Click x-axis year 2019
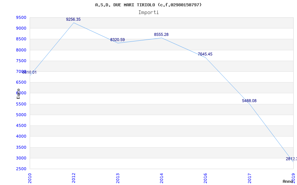 point(293,178)
